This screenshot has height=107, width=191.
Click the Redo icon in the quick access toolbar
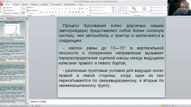[7, 1]
